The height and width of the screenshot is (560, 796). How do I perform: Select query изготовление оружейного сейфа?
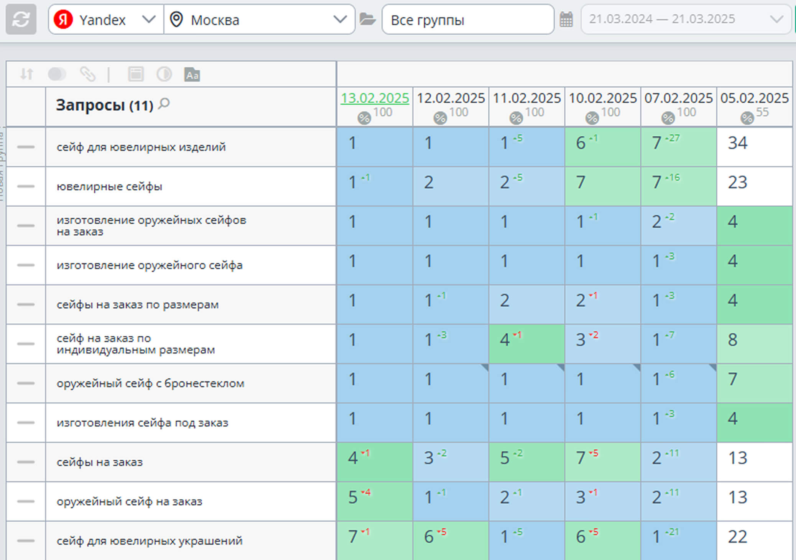150,265
